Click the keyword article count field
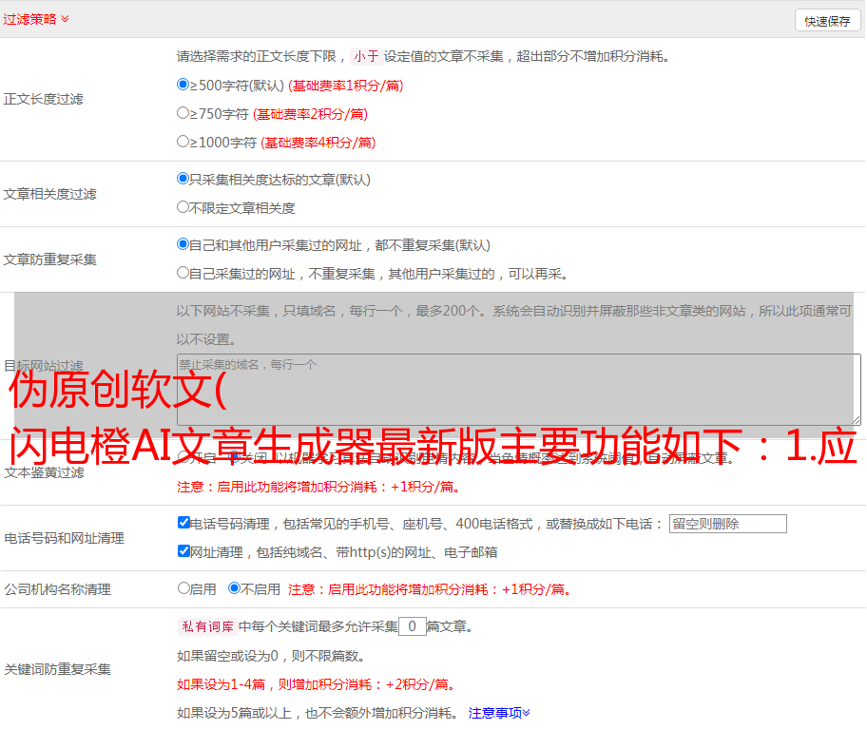 412,626
